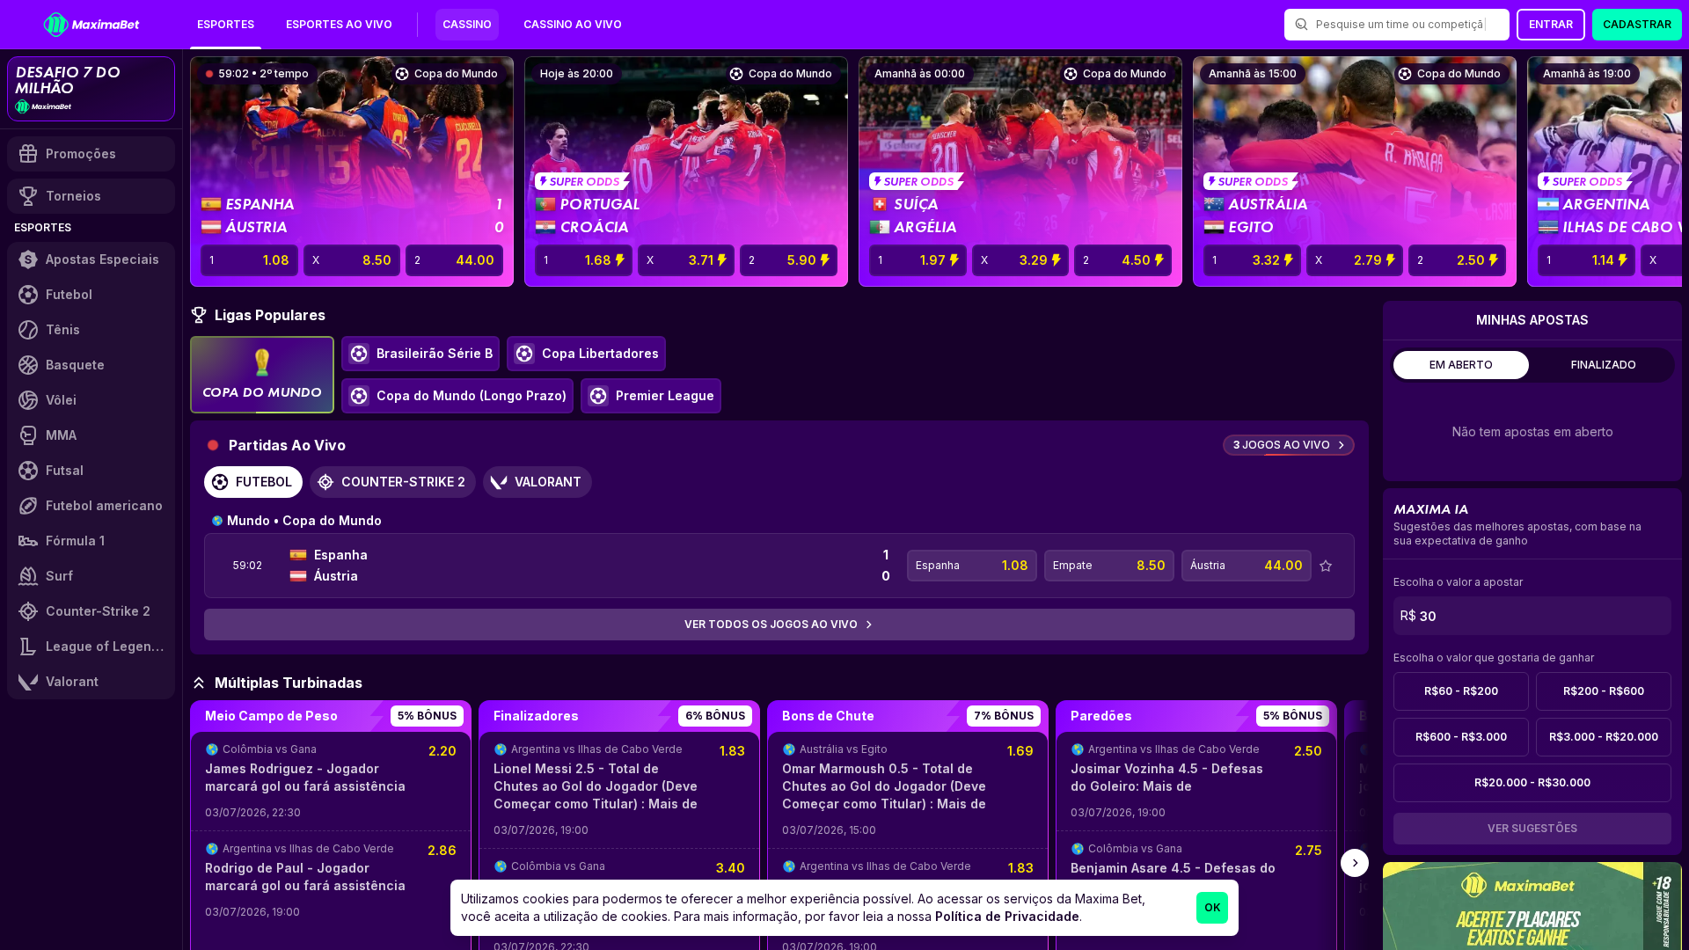Expand the 3 Jogos Ao Vivo list

click(1289, 445)
